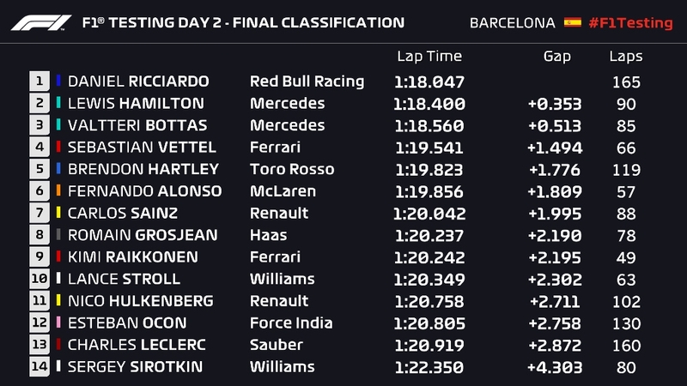Screen dimensions: 687x386
Task: Click the position 10 badge beside Stroll
Action: point(39,279)
